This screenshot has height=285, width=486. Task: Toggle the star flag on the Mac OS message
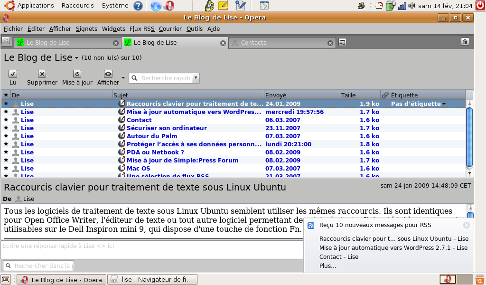6,168
